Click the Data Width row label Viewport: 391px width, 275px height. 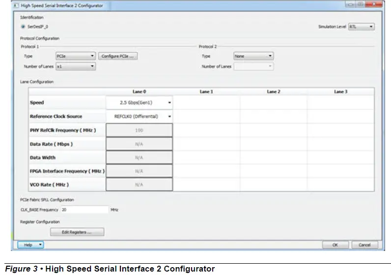[43, 158]
